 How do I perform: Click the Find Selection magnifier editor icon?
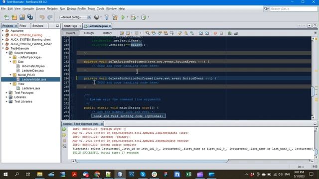pos(148,33)
